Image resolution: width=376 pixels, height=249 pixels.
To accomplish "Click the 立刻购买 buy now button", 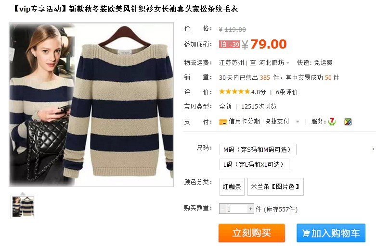I will (x=251, y=233).
